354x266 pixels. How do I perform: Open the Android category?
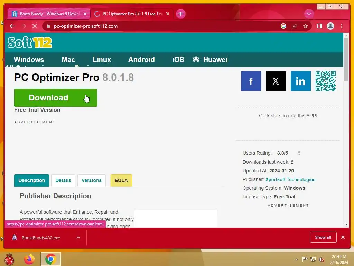coord(141,60)
